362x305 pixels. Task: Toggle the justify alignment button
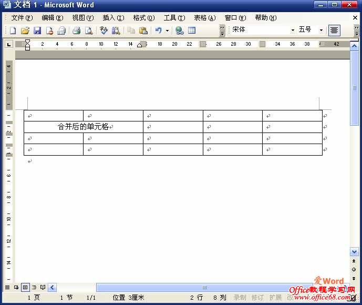click(x=334, y=30)
